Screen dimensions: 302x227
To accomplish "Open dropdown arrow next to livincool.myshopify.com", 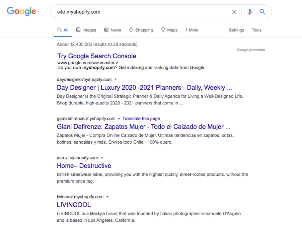I will pyautogui.click(x=107, y=197).
